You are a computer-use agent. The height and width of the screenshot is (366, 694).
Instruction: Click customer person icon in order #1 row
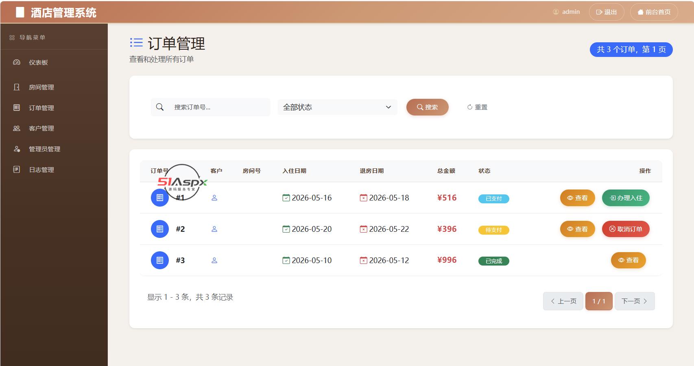[x=214, y=198]
